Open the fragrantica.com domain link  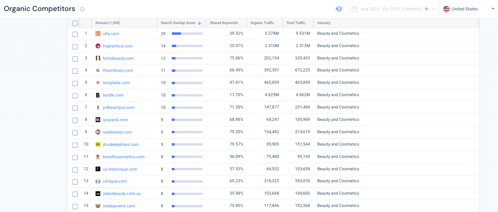pyautogui.click(x=118, y=46)
